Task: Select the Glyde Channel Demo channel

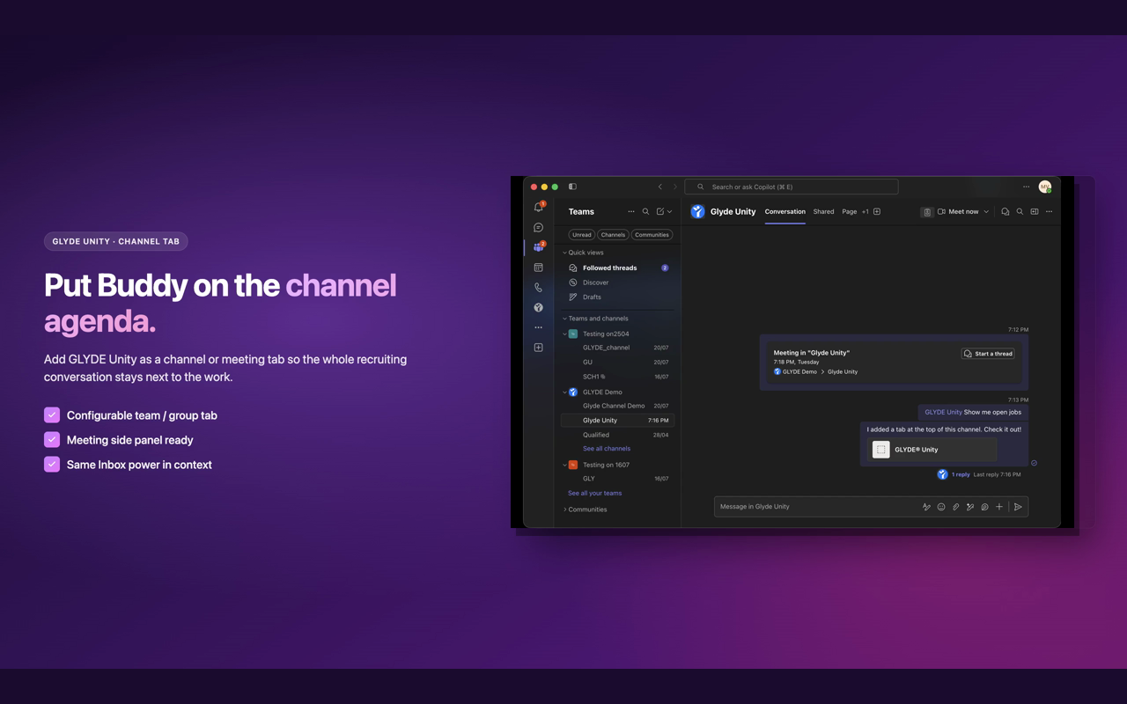Action: [617, 406]
